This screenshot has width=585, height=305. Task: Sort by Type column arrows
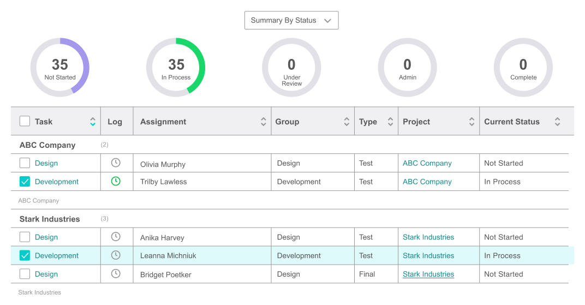pyautogui.click(x=390, y=122)
